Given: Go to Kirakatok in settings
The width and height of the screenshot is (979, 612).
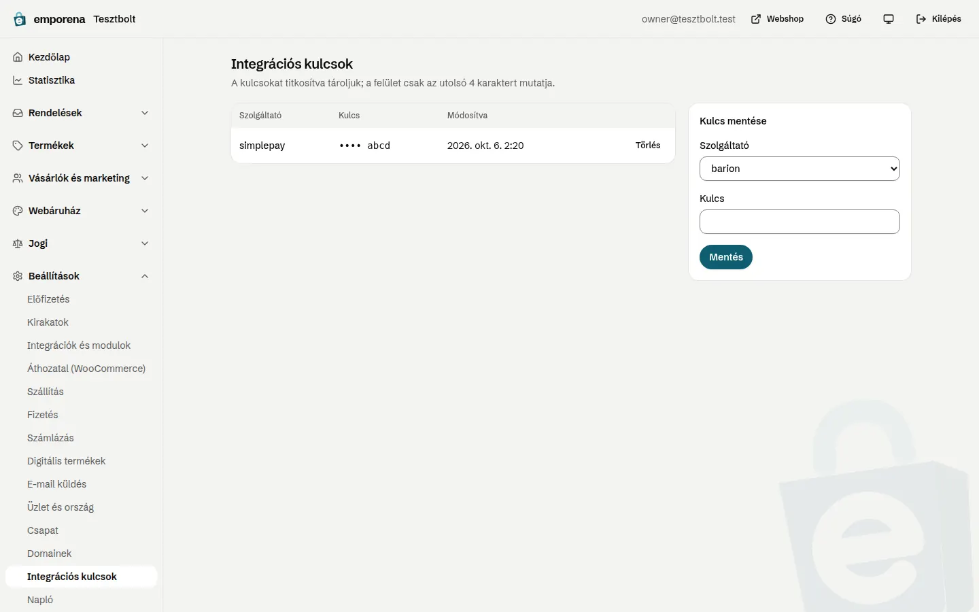Looking at the screenshot, I should [81, 322].
